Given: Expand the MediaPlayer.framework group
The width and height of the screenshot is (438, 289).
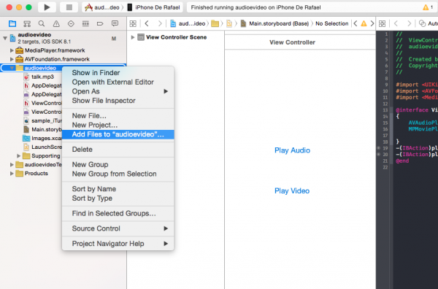Looking at the screenshot, I should [x=12, y=50].
